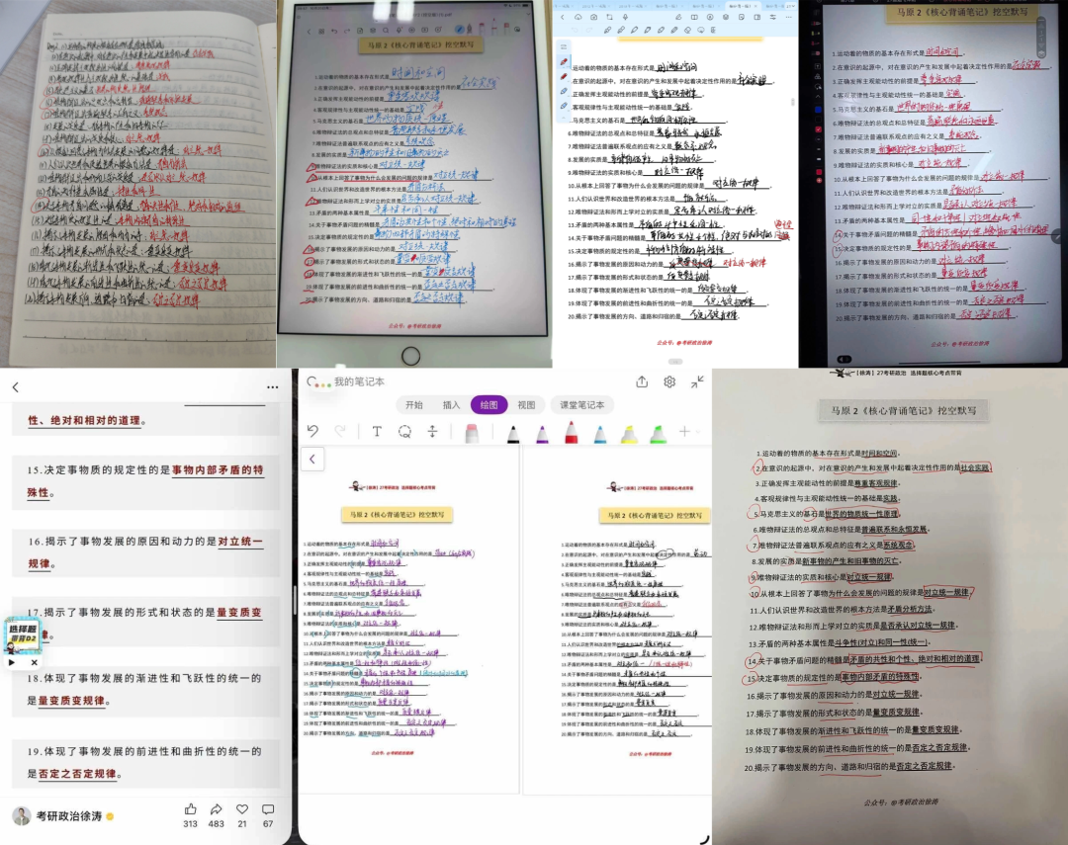1068x845 pixels.
Task: Click the text line 16.揭示了事物发展的原因和动力的是
Action: coord(122,542)
